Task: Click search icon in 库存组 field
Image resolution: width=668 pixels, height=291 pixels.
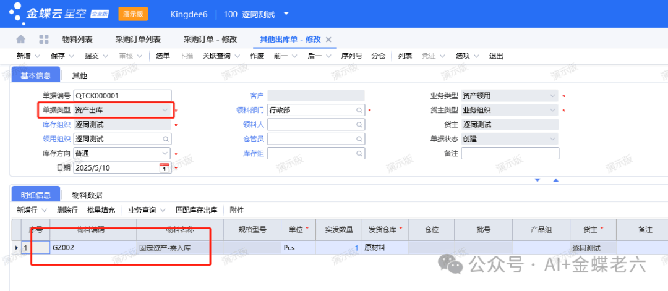Action: pos(359,153)
